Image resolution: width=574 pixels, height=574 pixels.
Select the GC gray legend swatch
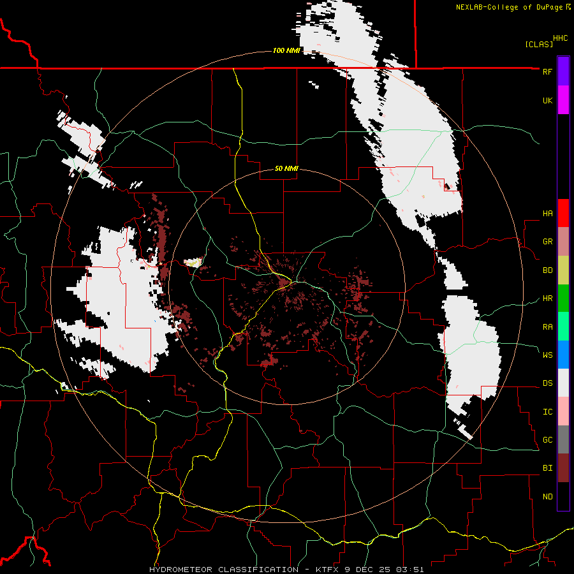pos(563,439)
